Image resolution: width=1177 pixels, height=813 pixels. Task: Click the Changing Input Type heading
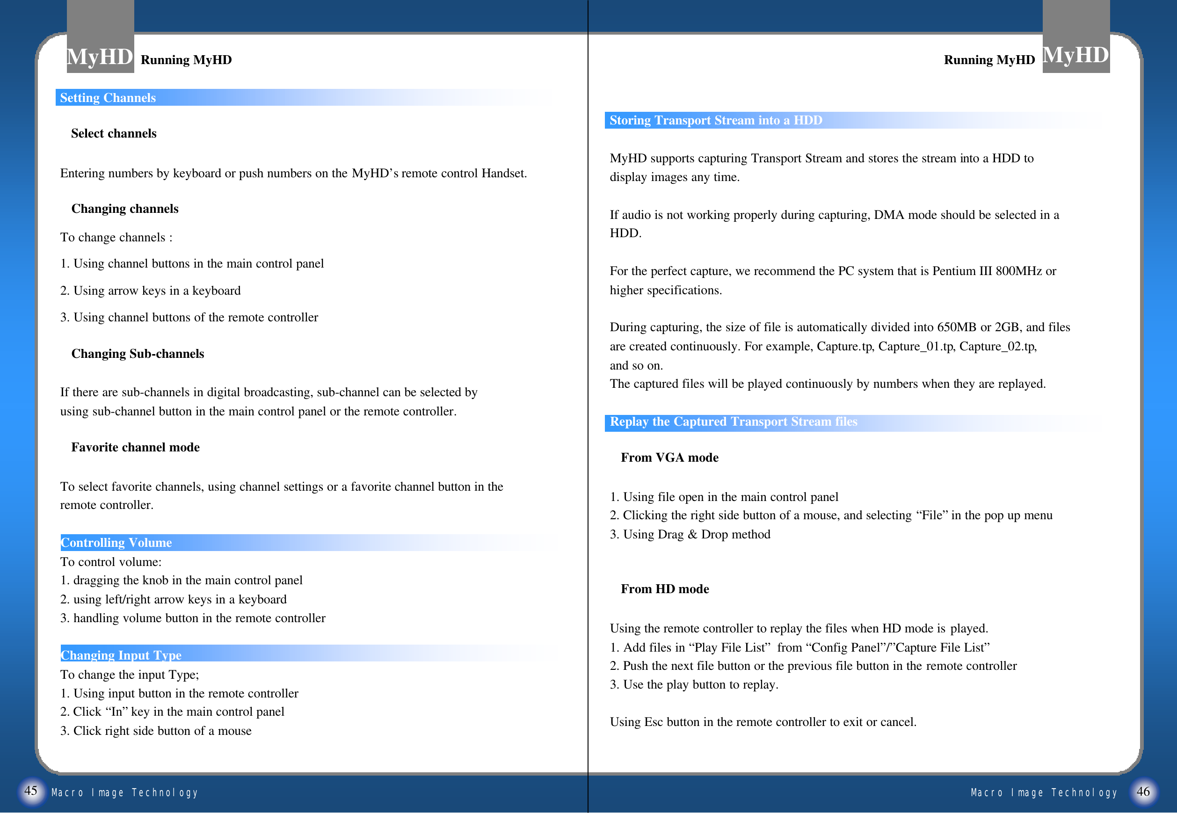(x=121, y=655)
